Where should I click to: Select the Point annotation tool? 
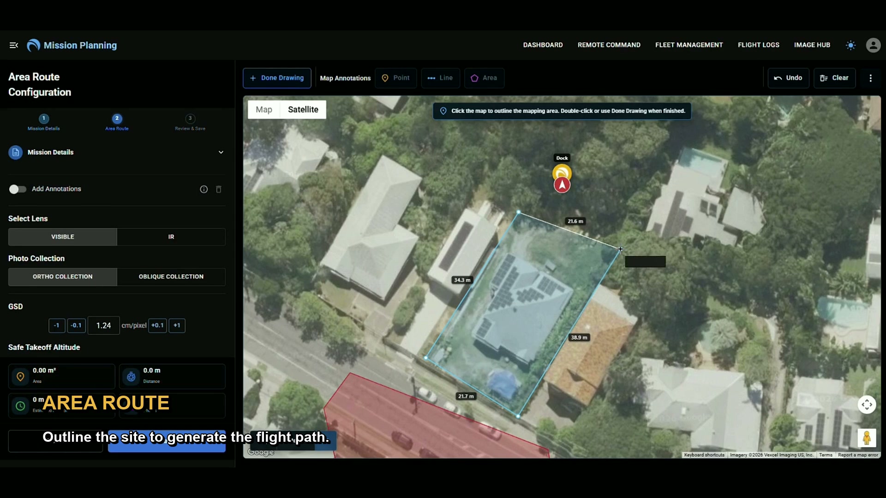tap(395, 78)
